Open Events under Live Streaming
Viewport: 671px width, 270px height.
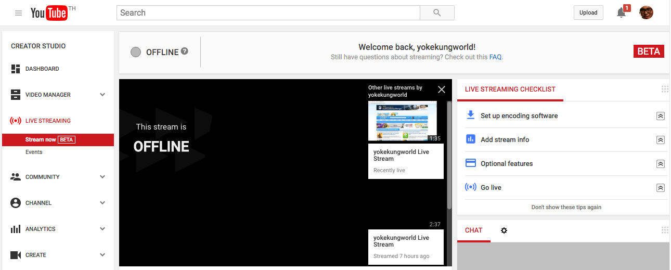pos(34,152)
